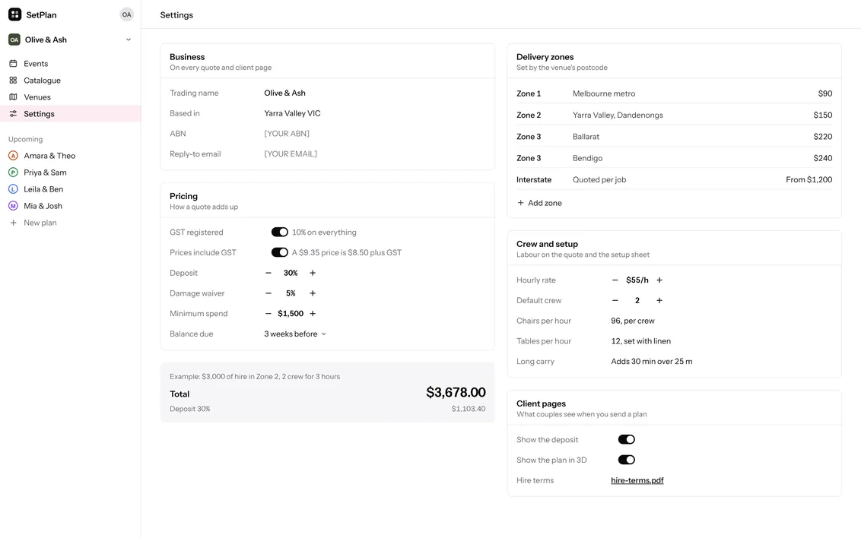Edit the Based in Yarra Valley VIC field
861x538 pixels.
[292, 113]
